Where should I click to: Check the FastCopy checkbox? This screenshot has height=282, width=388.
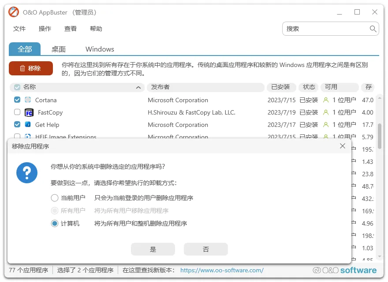17,112
